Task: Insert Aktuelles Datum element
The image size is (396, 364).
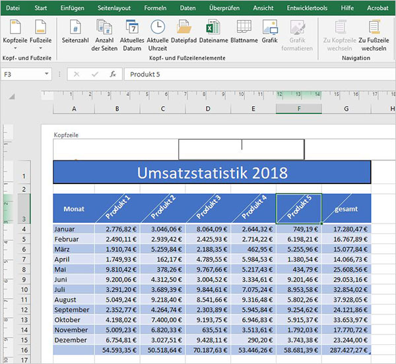Action: point(132,35)
